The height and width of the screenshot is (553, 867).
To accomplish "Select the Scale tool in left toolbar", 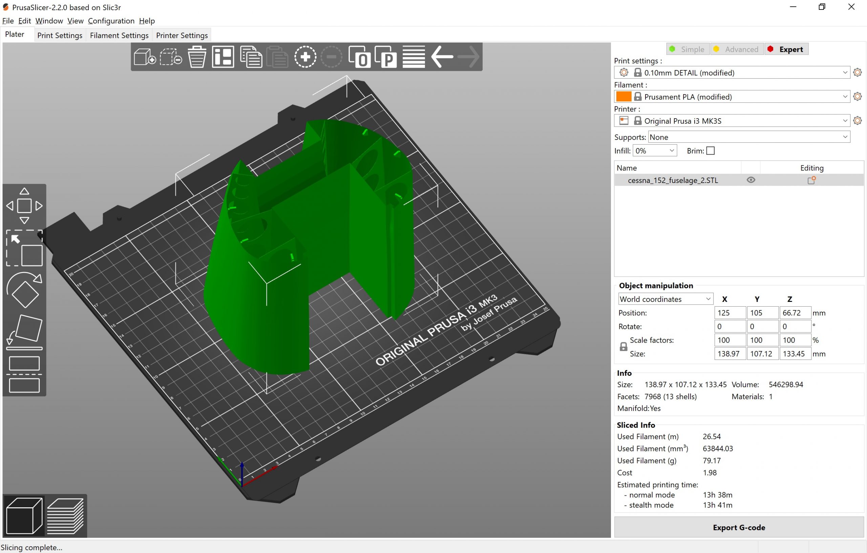I will tap(24, 248).
